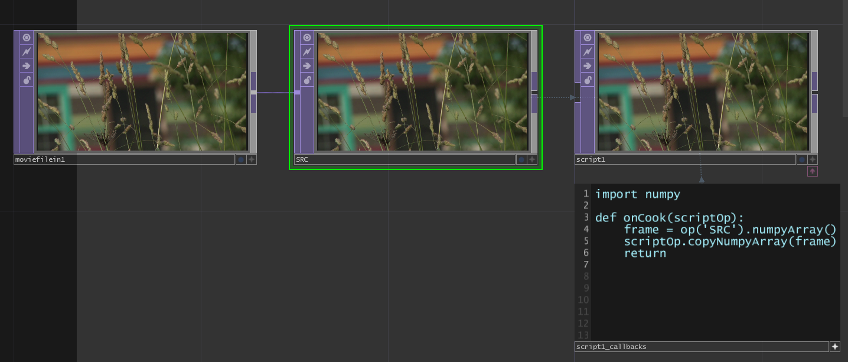The image size is (848, 362).
Task: Bypass the script1 node
Action: pos(588,66)
